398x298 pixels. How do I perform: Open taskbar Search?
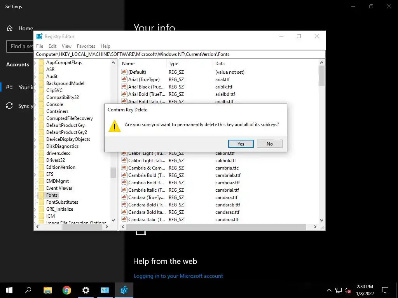pos(28,290)
